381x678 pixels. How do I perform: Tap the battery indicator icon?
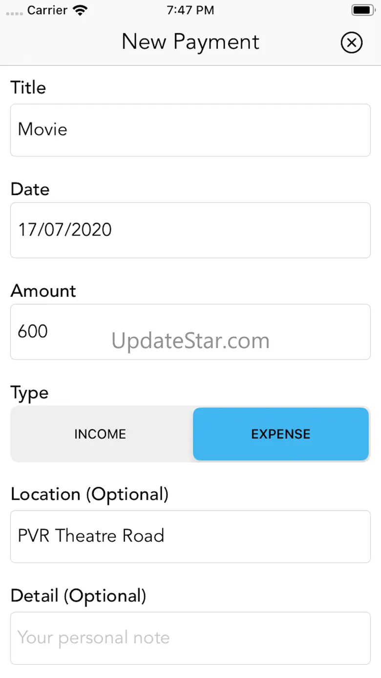(362, 10)
